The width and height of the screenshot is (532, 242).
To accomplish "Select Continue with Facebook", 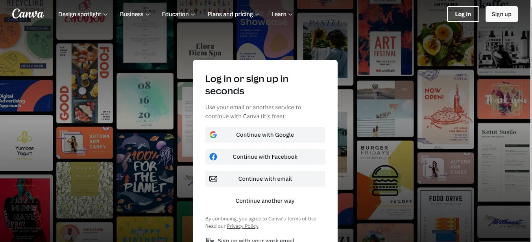I will pos(265,156).
